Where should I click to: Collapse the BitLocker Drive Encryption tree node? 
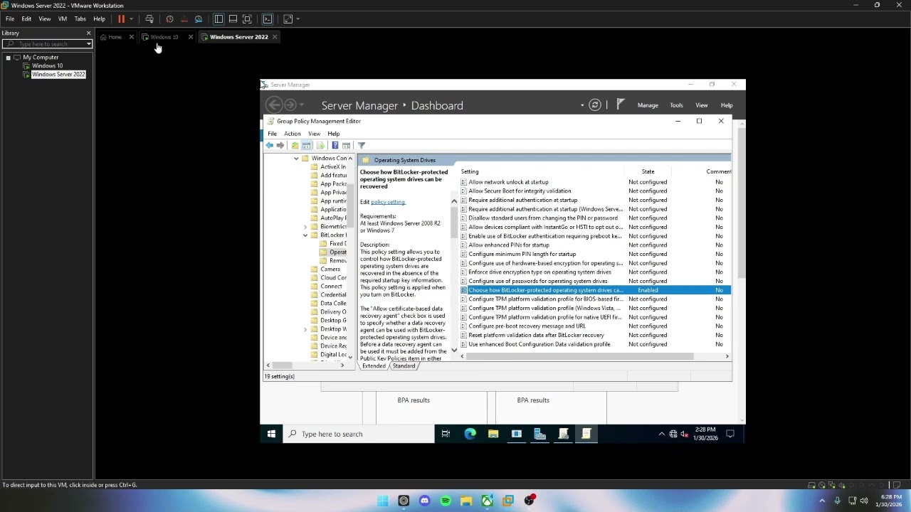click(305, 235)
